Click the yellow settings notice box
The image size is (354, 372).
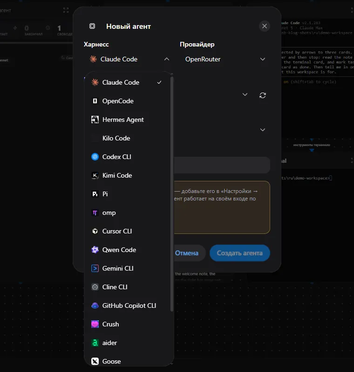[222, 207]
